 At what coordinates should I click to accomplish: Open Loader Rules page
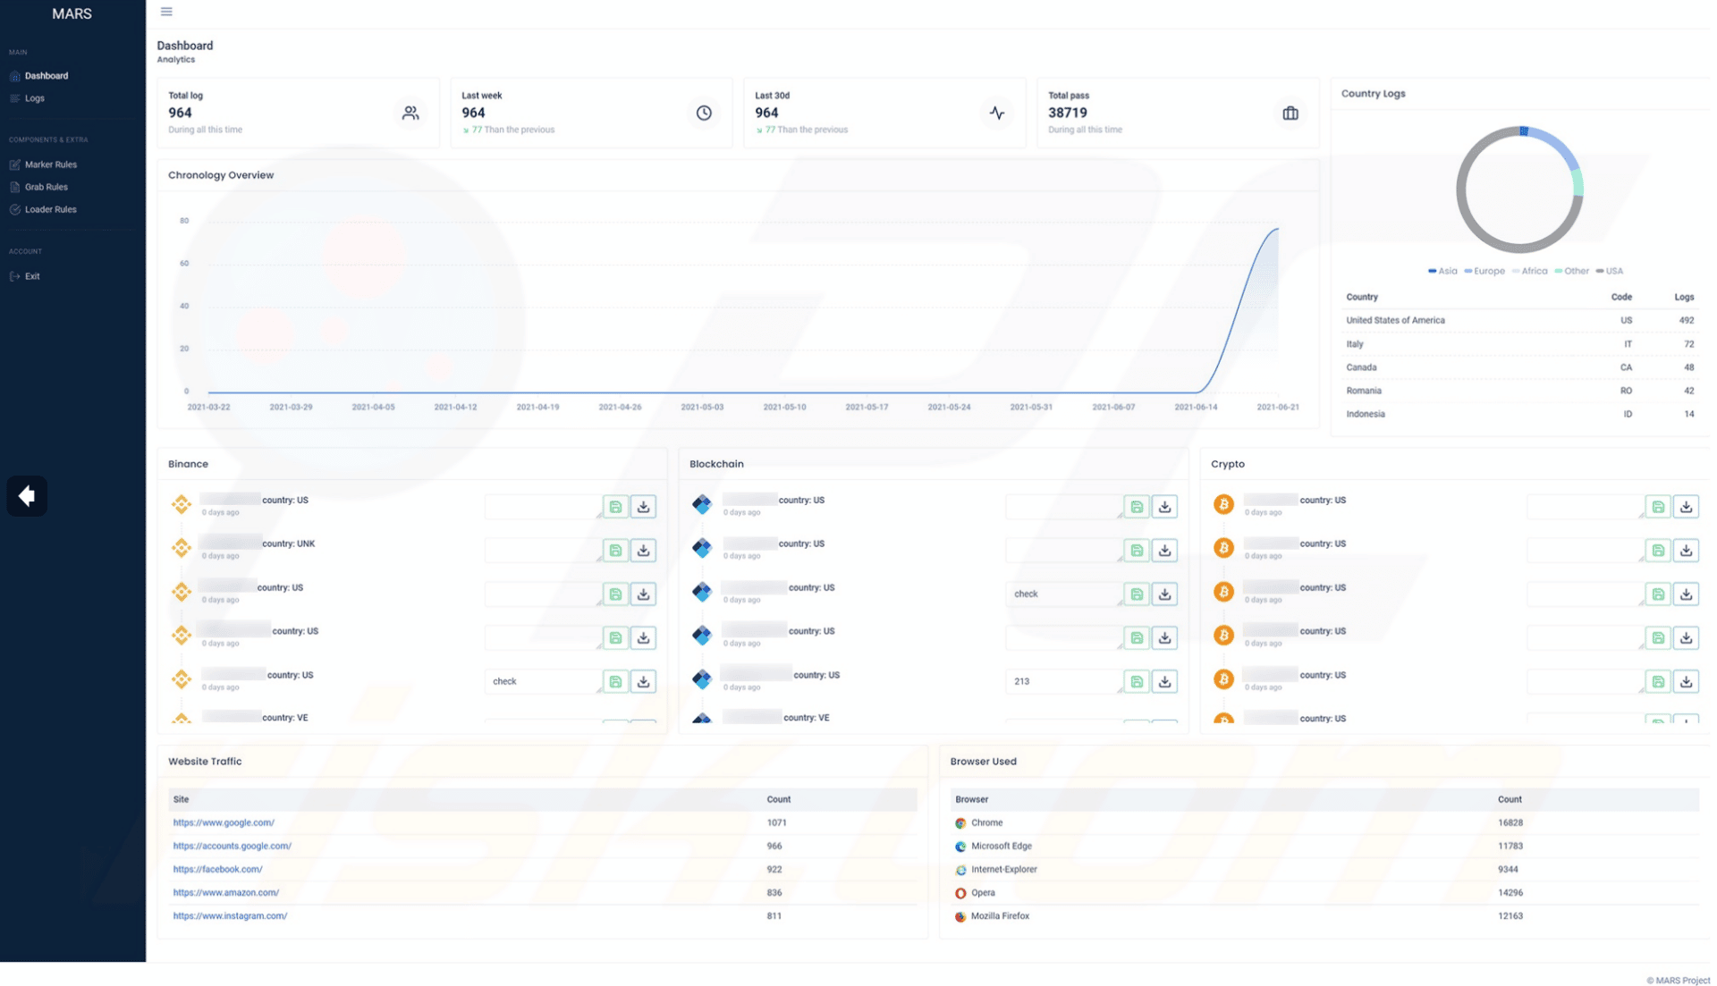pos(50,209)
